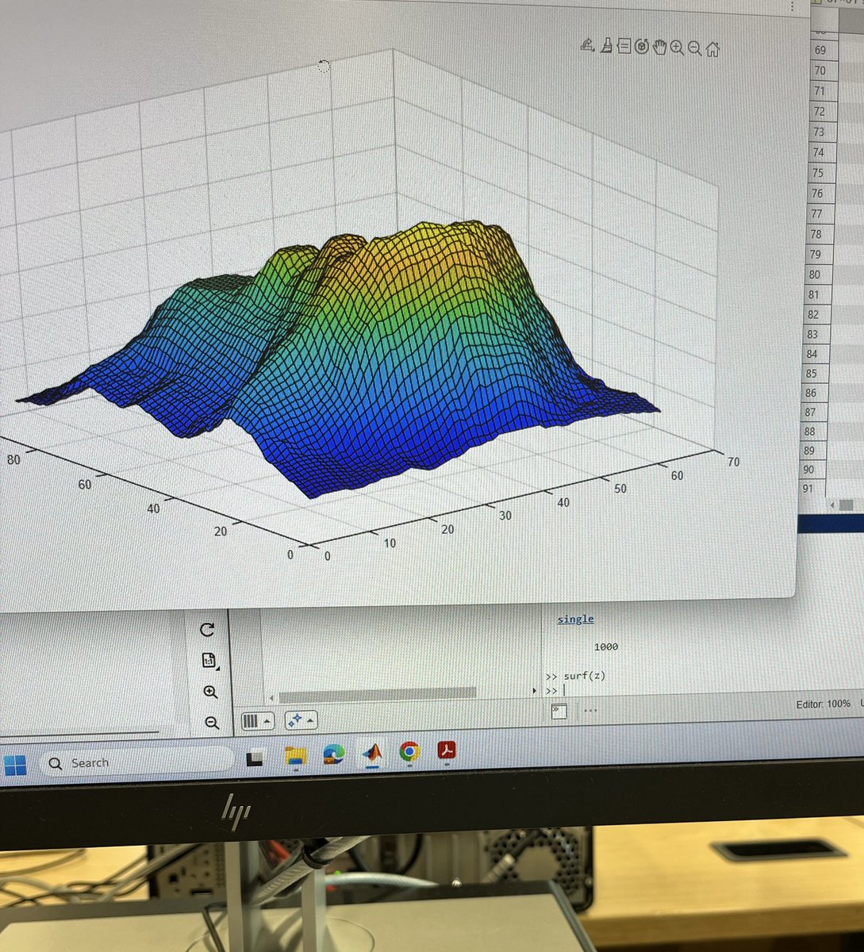The width and height of the screenshot is (864, 952).
Task: Launch Microsoft Edge from the taskbar
Action: coord(334,754)
